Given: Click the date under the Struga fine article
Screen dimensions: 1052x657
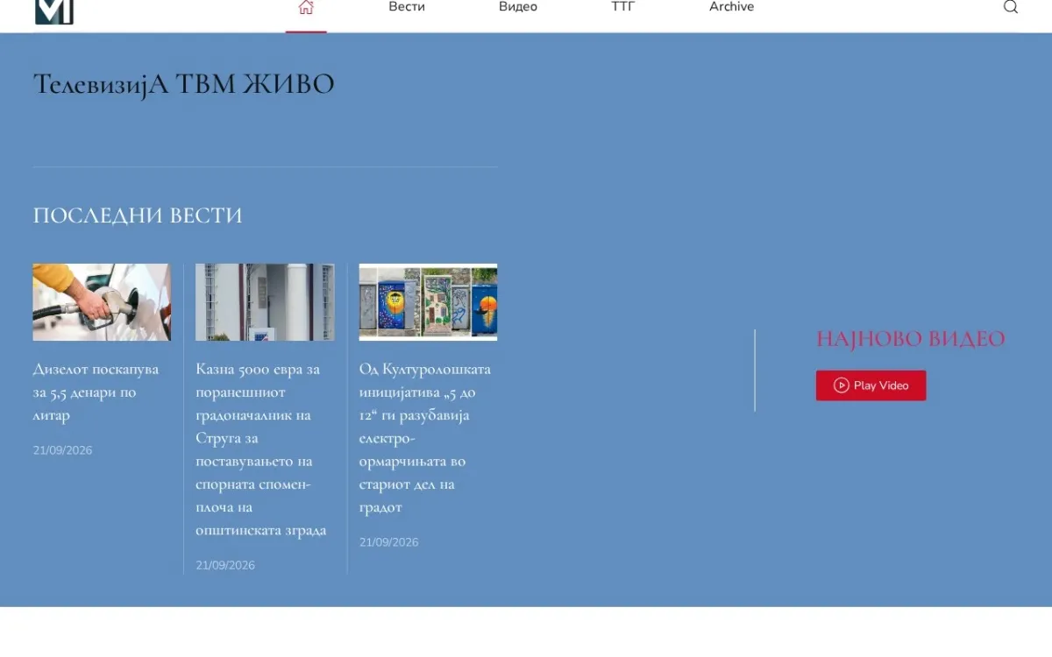Looking at the screenshot, I should (225, 565).
